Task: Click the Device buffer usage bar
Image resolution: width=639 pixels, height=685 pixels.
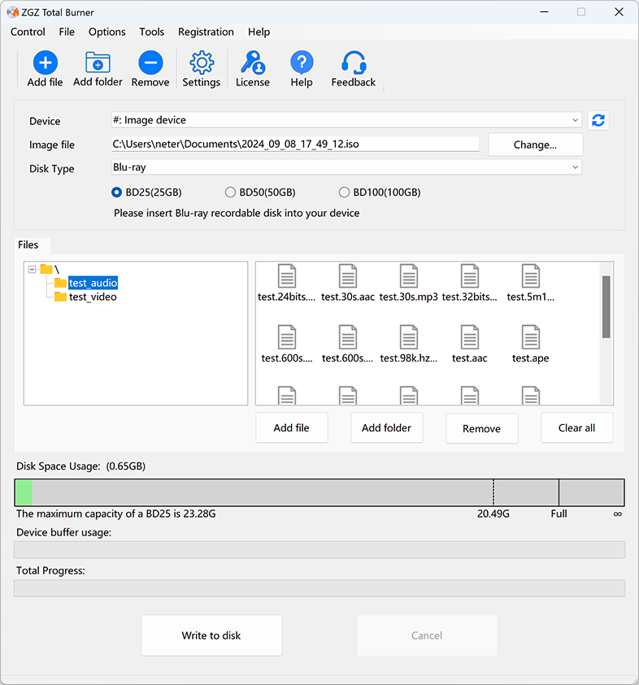Action: click(x=319, y=550)
